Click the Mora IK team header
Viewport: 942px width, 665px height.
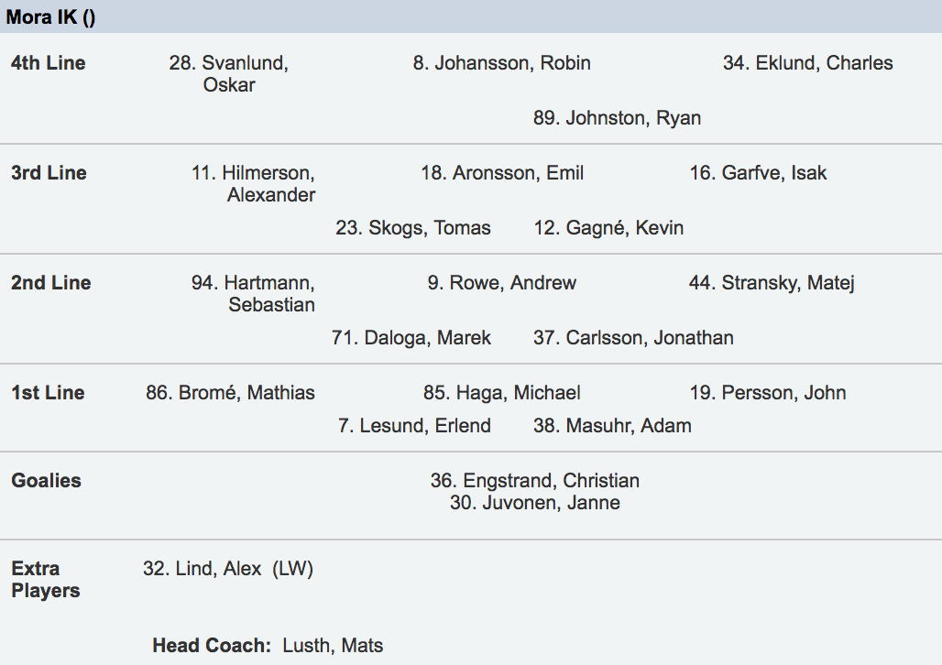click(50, 16)
